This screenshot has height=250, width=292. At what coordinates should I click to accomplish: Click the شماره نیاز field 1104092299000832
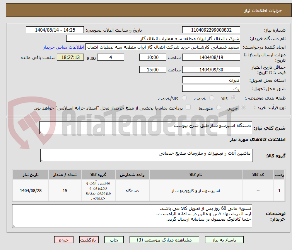pyautogui.click(x=211, y=30)
